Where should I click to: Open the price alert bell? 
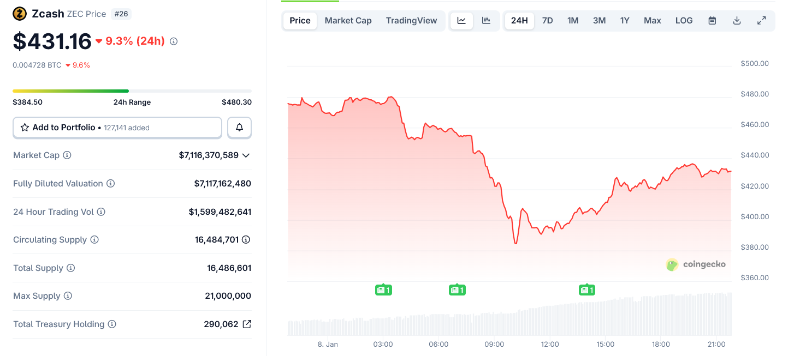(x=239, y=127)
